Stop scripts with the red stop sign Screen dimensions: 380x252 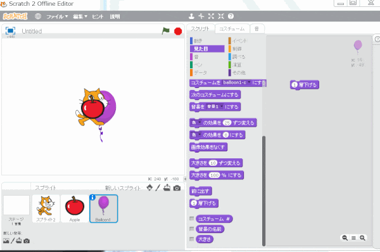click(x=178, y=31)
